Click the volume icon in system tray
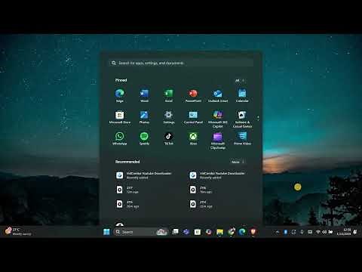 tap(324, 232)
